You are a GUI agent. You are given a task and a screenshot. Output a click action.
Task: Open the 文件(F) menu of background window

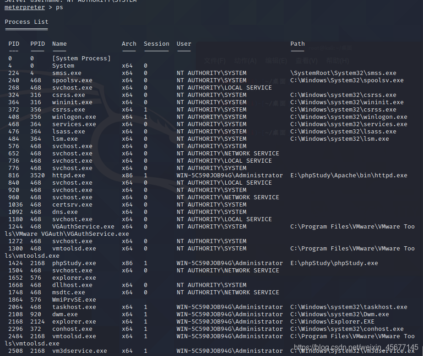click(214, 61)
